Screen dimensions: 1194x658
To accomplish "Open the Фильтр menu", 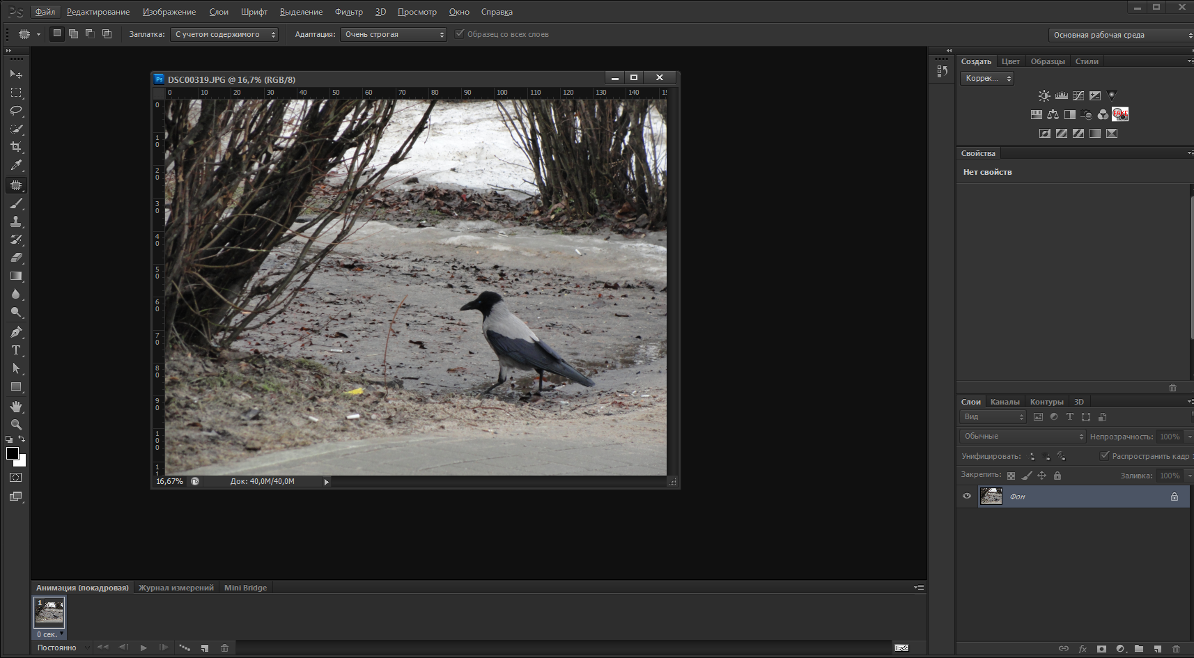I will coord(348,12).
